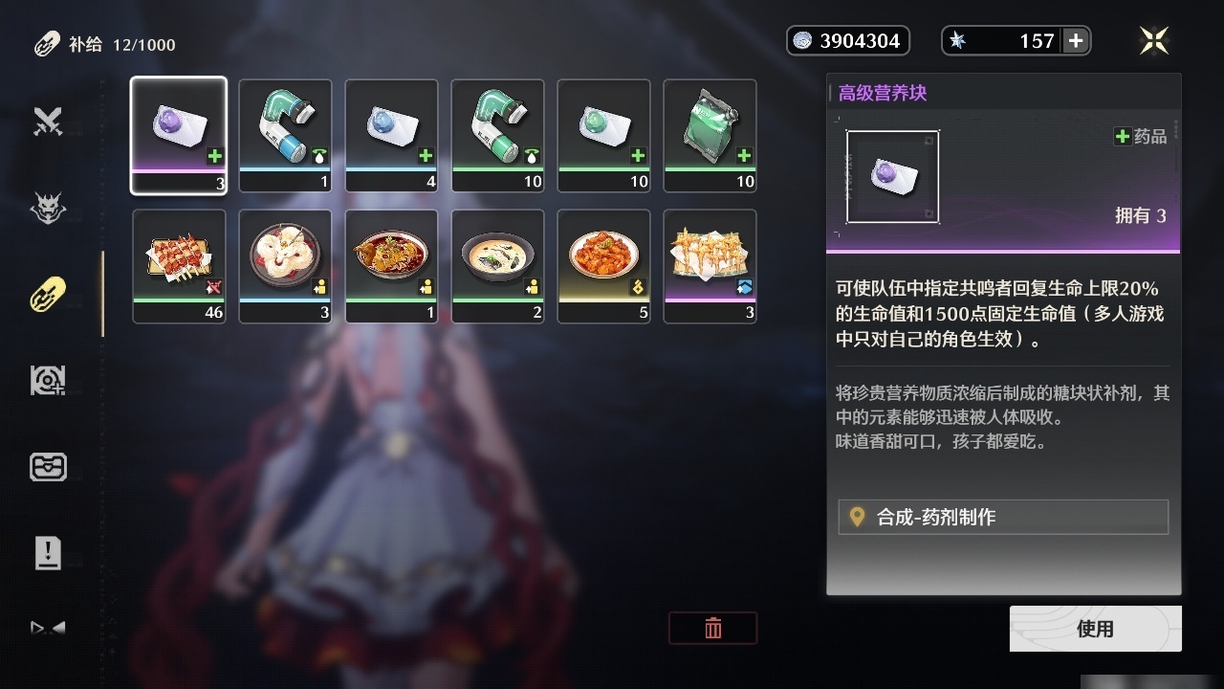Select the green supply pack item
1224x689 pixels.
pyautogui.click(x=710, y=136)
